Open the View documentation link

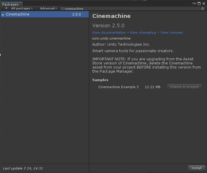click(x=109, y=32)
